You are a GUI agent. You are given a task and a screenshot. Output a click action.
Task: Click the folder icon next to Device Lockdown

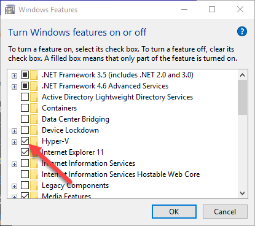(34, 130)
